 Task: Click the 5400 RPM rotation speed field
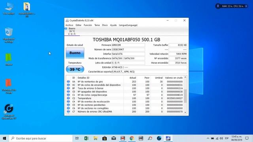point(178,54)
